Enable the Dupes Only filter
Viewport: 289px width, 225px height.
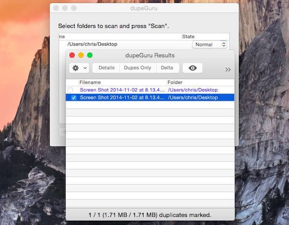(x=137, y=68)
